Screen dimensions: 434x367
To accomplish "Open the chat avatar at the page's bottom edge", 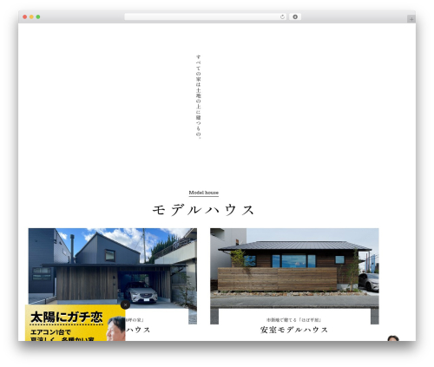I will click(393, 338).
